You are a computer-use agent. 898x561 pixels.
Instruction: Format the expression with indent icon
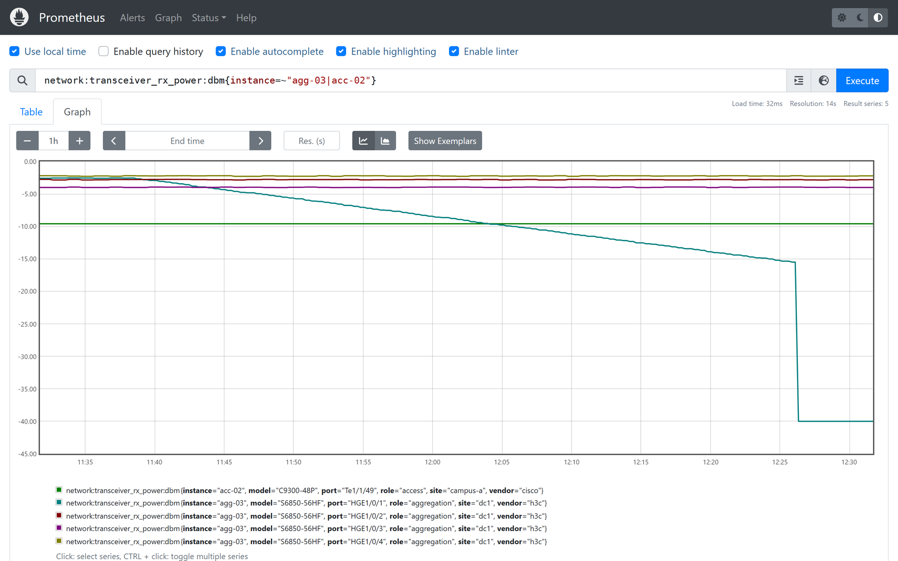click(799, 80)
